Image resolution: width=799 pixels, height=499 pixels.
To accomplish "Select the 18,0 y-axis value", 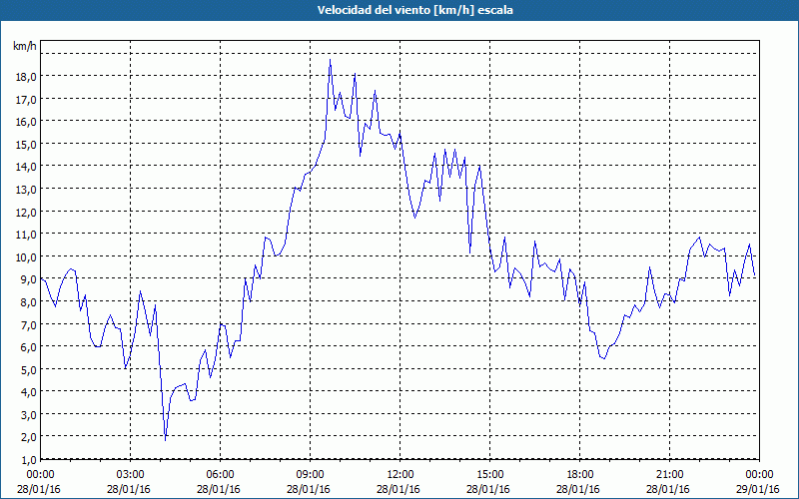I will 27,77.
